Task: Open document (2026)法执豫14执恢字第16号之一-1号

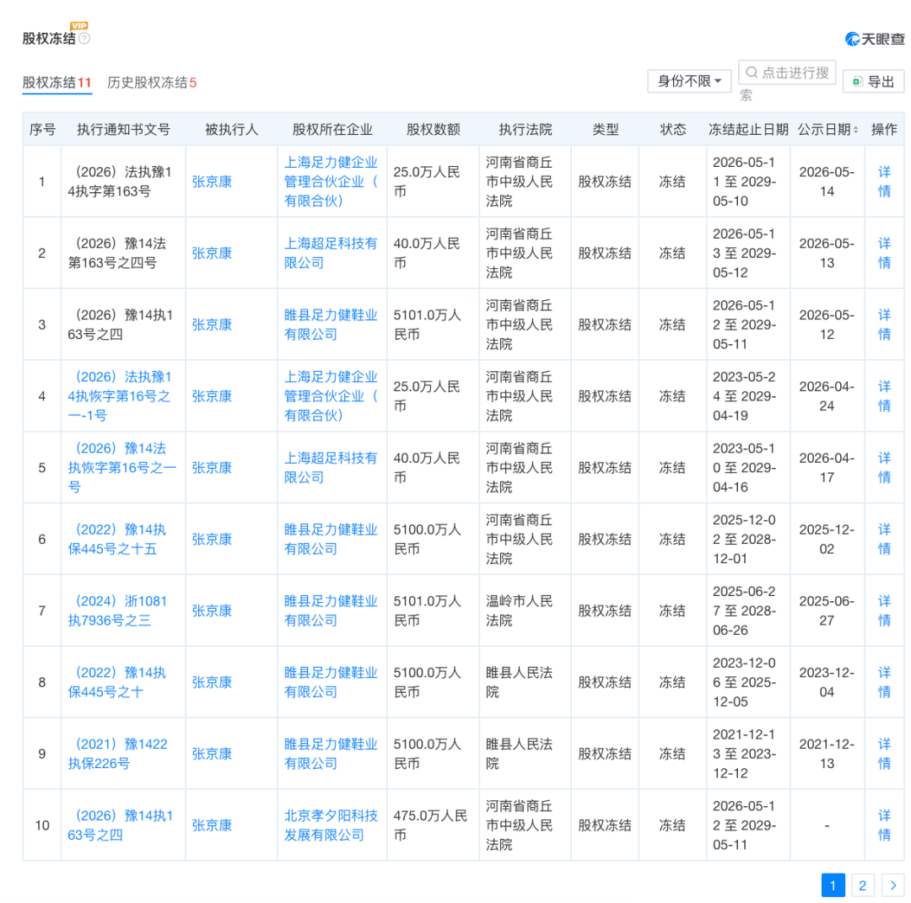Action: pyautogui.click(x=120, y=395)
